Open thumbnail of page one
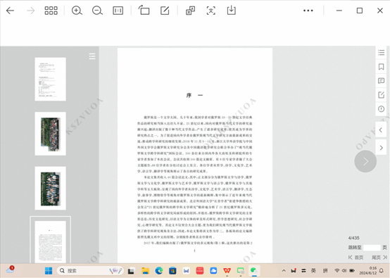Image resolution: width=390 pixels, height=278 pixels. (x=51, y=79)
